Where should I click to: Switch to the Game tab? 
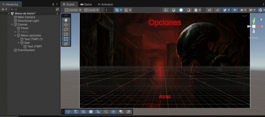[86, 4]
